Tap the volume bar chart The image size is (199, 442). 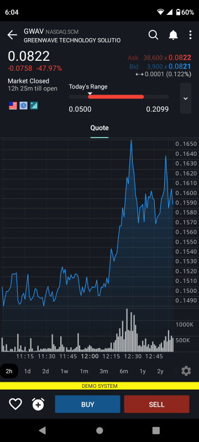coord(87,330)
